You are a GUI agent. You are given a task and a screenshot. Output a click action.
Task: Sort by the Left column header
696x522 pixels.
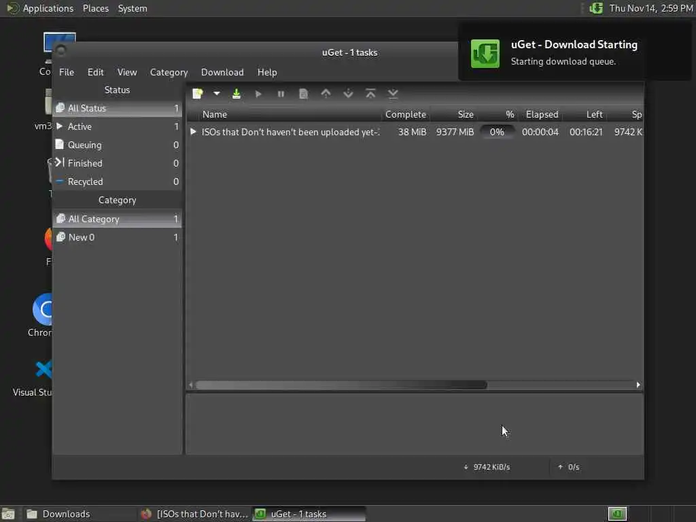(585, 114)
